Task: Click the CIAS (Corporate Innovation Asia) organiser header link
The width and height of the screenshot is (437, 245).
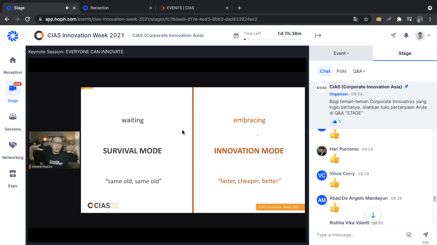Action: [x=168, y=35]
